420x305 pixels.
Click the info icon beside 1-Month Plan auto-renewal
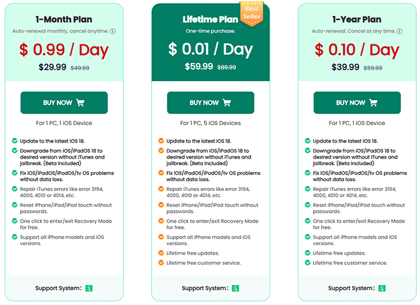coord(112,31)
